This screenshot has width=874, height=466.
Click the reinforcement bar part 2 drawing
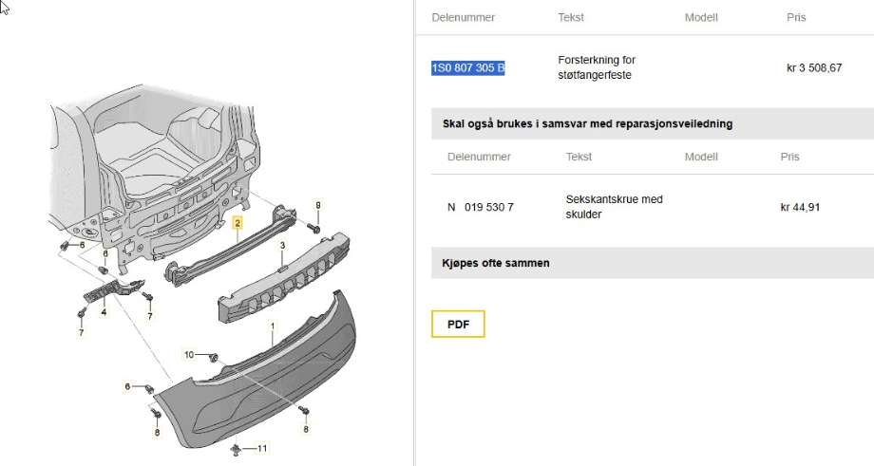(x=230, y=246)
